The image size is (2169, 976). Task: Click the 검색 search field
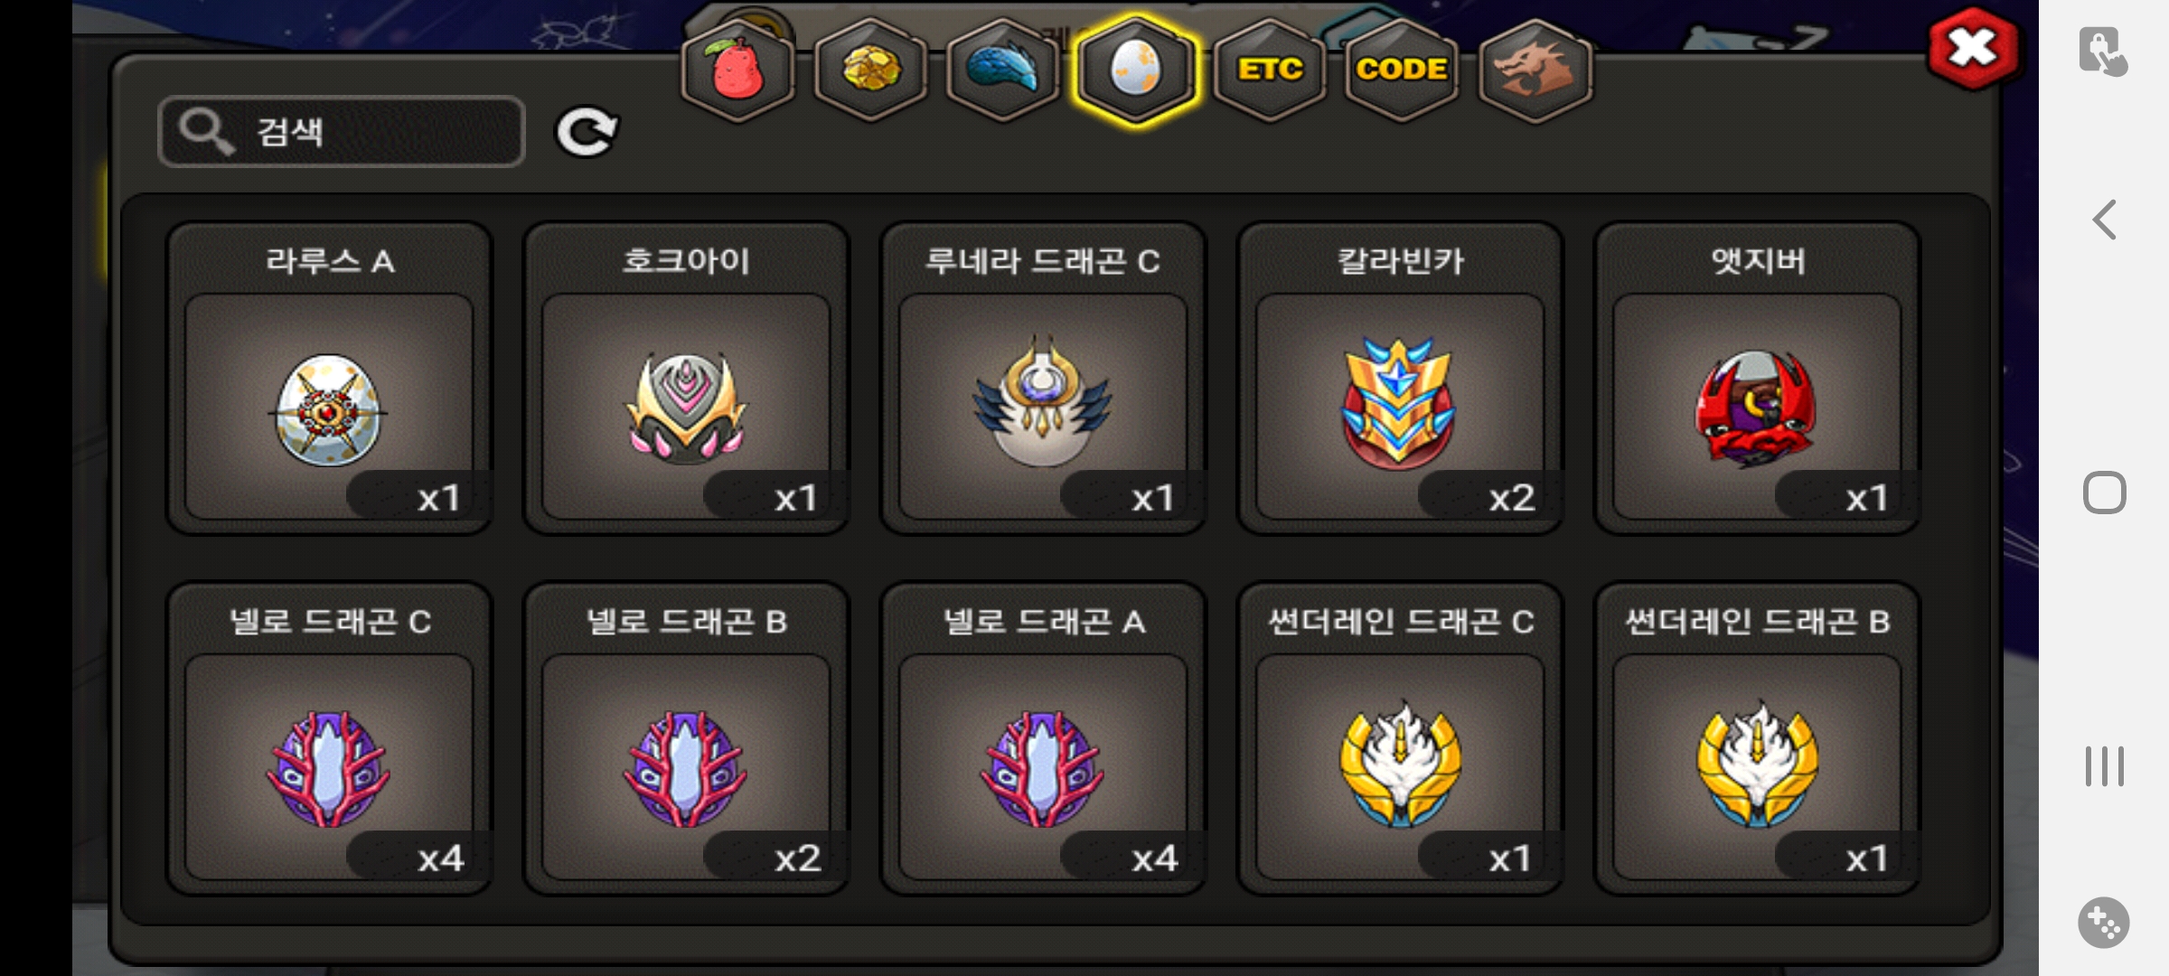(342, 132)
